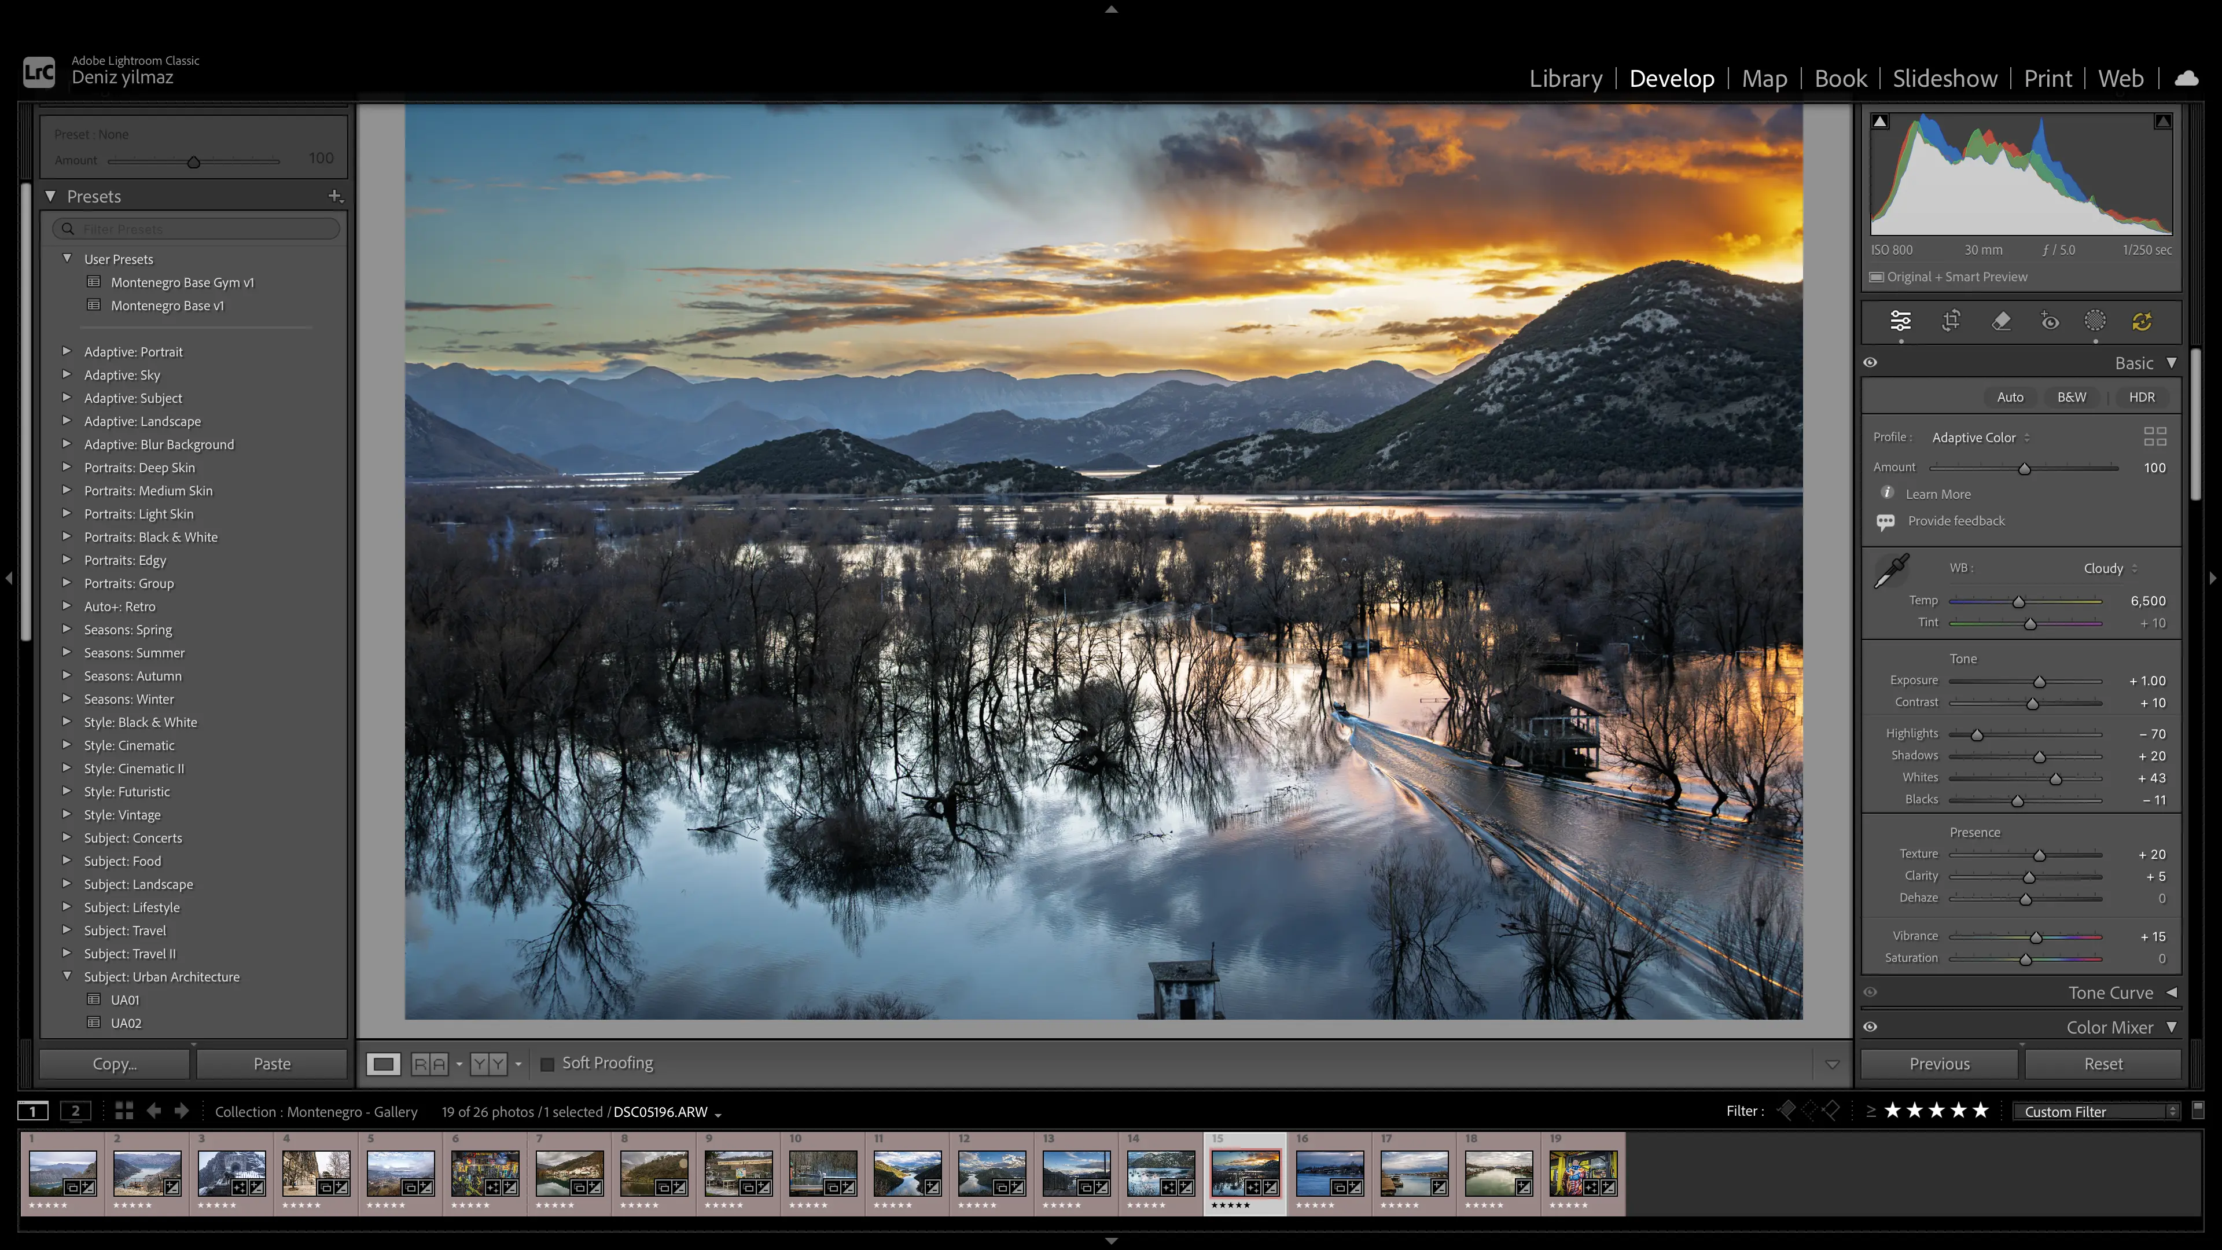Select the Red Eye Correction tool
The height and width of the screenshot is (1250, 2222).
(2051, 321)
